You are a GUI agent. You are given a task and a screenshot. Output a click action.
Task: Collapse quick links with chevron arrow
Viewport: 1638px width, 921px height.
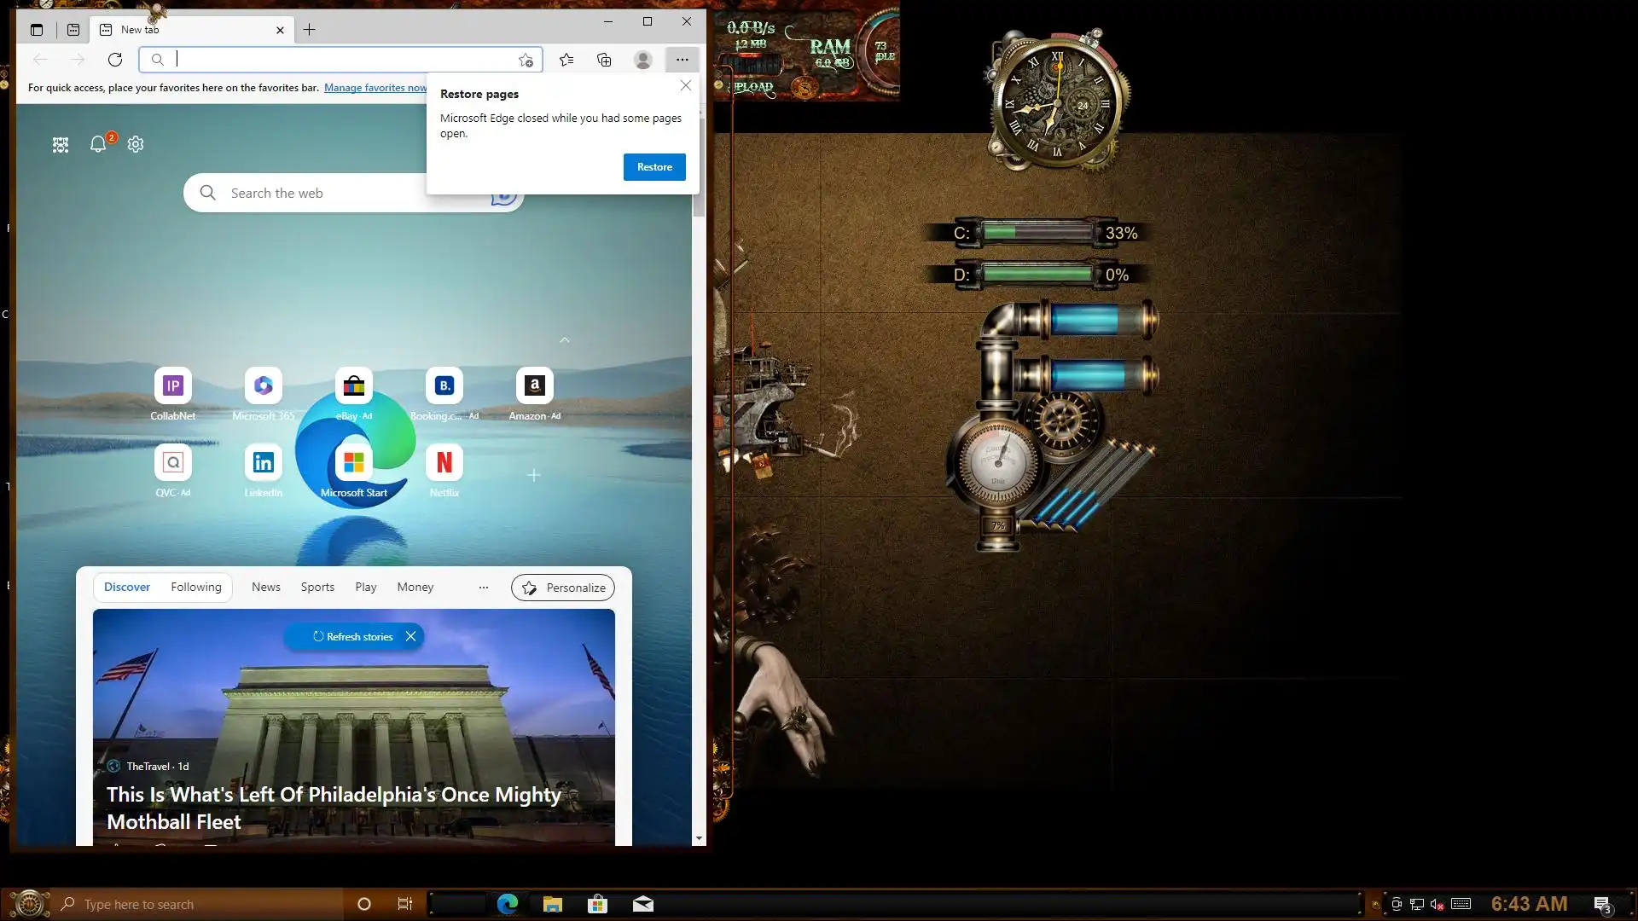[x=565, y=340]
